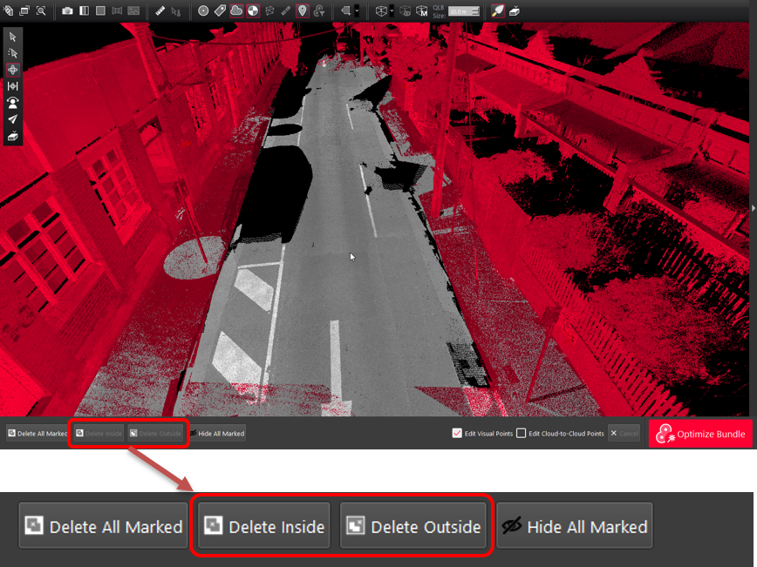Select the person walk-view navigation icon
This screenshot has height=567, width=757.
coord(12,103)
